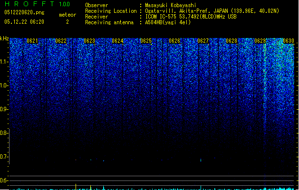Image resolution: width=299 pixels, height=190 pixels.
Task: Click the Ogata-vill. Akita-Pref. JAPAN location text
Action: click(212, 11)
